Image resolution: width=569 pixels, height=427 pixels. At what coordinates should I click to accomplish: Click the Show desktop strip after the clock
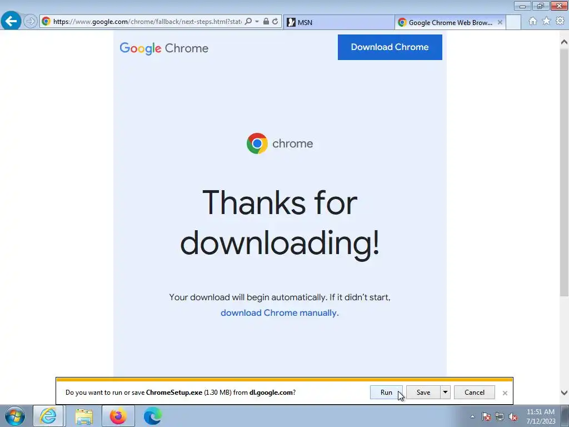[565, 416]
